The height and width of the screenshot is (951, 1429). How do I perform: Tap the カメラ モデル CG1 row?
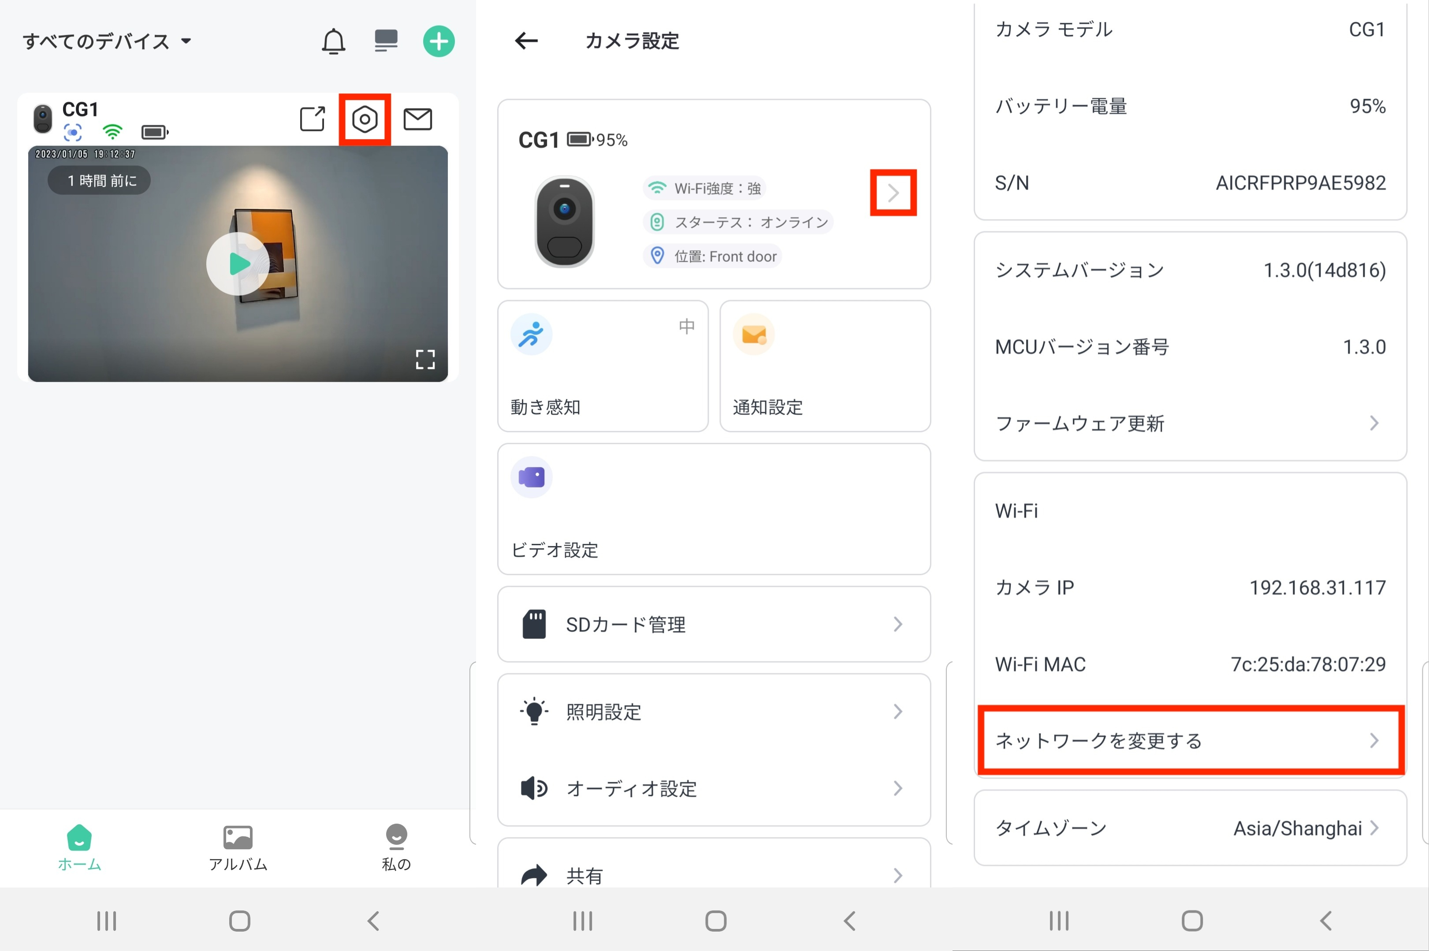(x=1190, y=29)
